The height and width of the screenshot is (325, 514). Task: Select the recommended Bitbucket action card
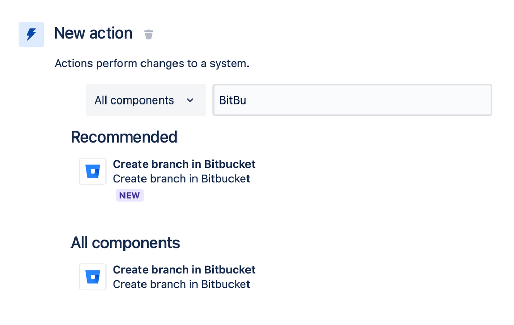click(168, 180)
